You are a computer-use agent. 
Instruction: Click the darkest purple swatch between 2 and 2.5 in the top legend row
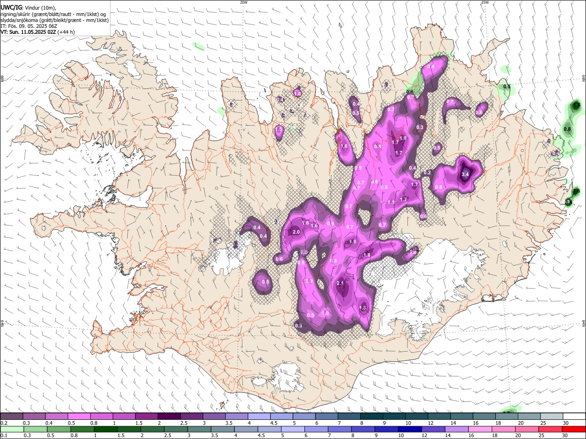point(169,416)
